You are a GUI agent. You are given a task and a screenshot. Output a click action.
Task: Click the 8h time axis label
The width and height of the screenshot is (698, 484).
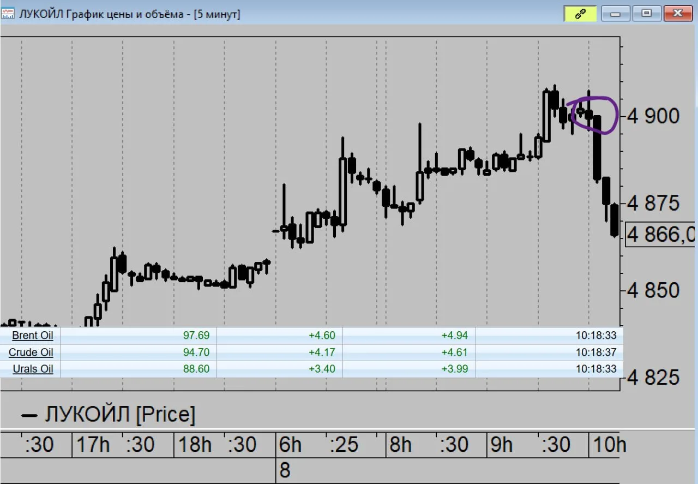click(x=400, y=445)
